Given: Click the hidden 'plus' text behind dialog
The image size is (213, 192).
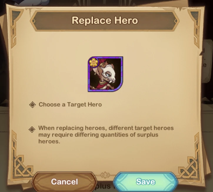Looking at the screenshot, I should click(x=103, y=186).
